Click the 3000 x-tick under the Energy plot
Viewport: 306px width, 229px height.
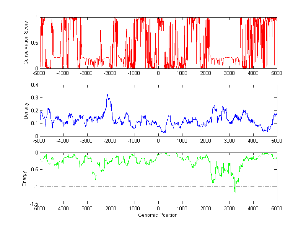tap(229, 208)
